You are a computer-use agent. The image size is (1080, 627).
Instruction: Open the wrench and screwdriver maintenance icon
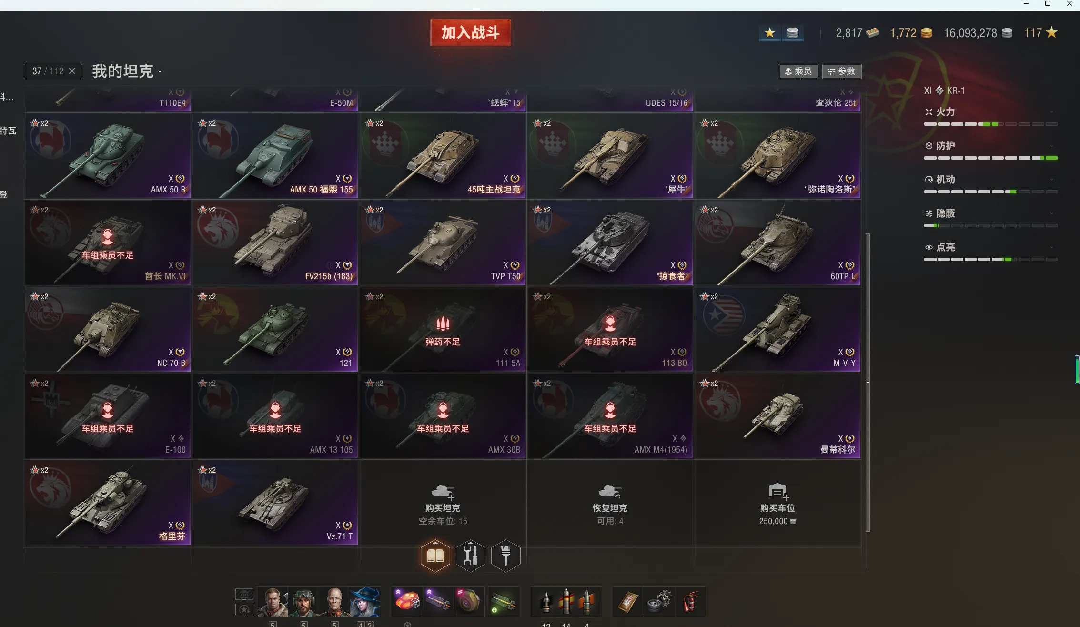point(471,555)
